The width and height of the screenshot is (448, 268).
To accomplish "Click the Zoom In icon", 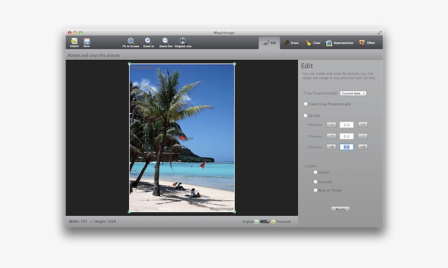I will point(148,41).
